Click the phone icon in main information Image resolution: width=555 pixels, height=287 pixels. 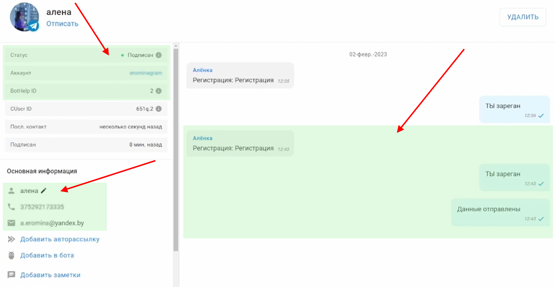(x=11, y=207)
